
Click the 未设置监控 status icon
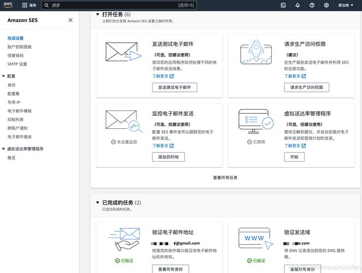[113, 142]
